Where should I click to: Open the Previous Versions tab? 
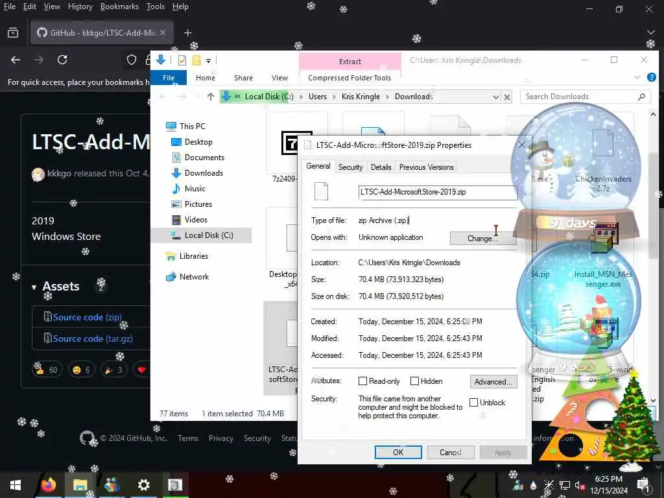(x=426, y=167)
